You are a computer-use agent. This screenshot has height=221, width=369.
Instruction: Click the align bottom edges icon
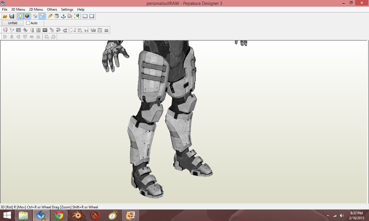coord(38,37)
